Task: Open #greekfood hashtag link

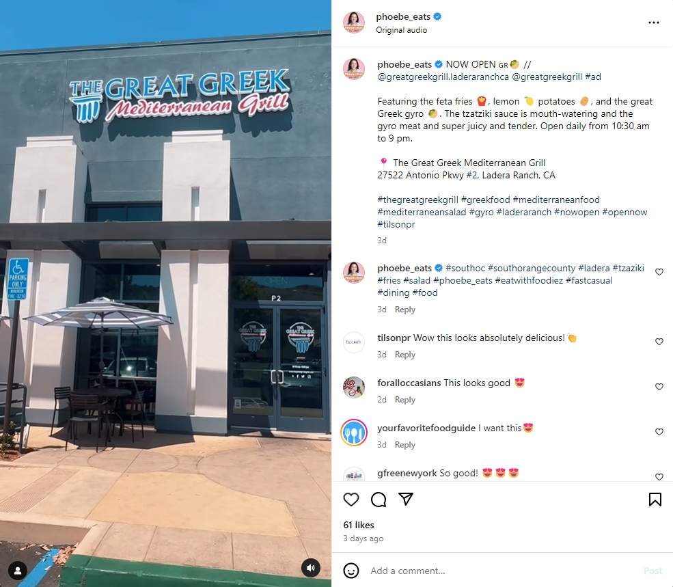Action: (485, 200)
